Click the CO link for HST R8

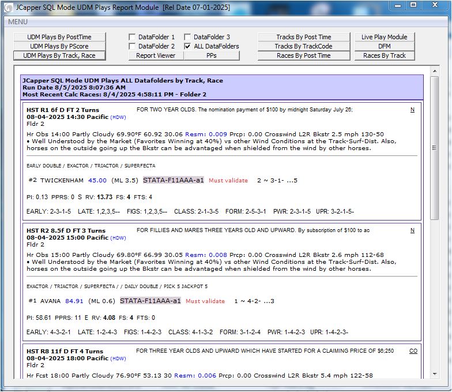(413, 351)
